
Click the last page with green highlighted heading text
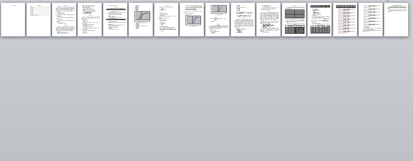point(396,20)
